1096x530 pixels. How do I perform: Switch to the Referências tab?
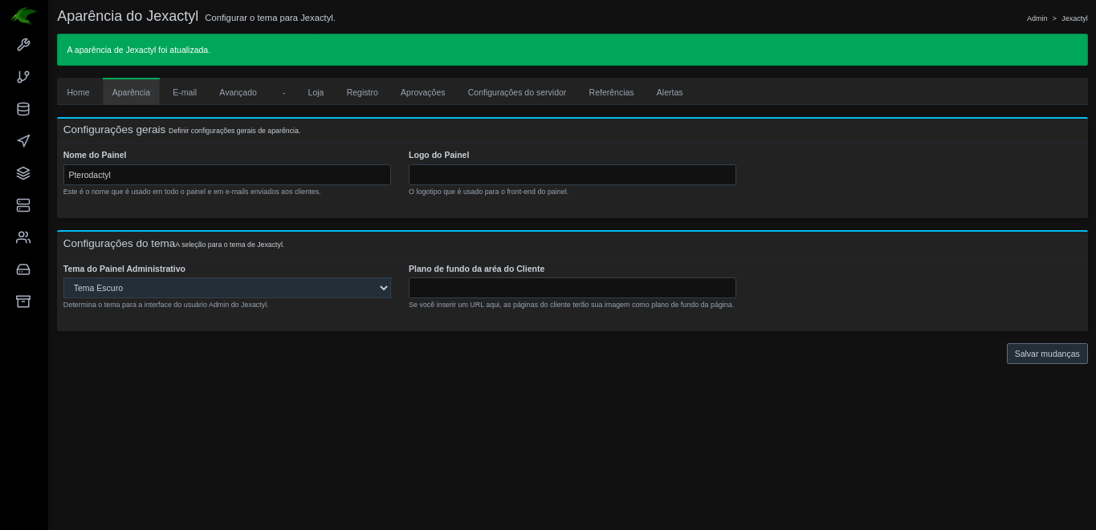point(611,92)
